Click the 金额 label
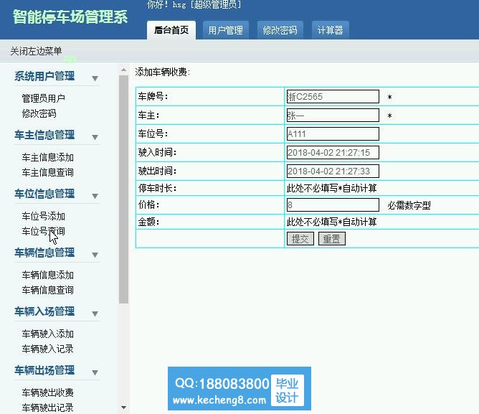Image resolution: width=479 pixels, height=414 pixels. [x=148, y=222]
